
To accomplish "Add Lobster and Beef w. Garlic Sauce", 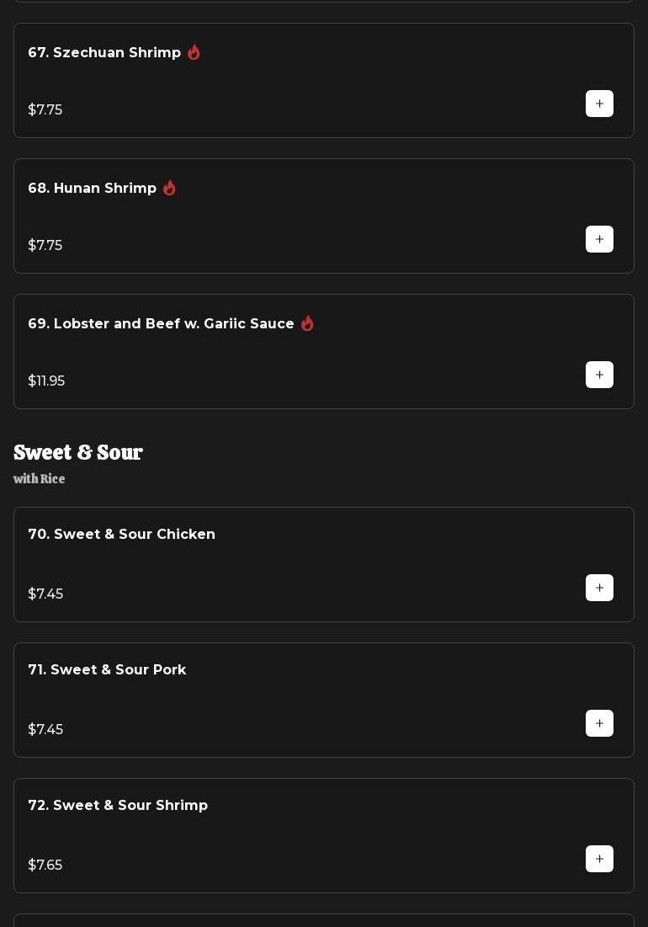I will (x=599, y=375).
